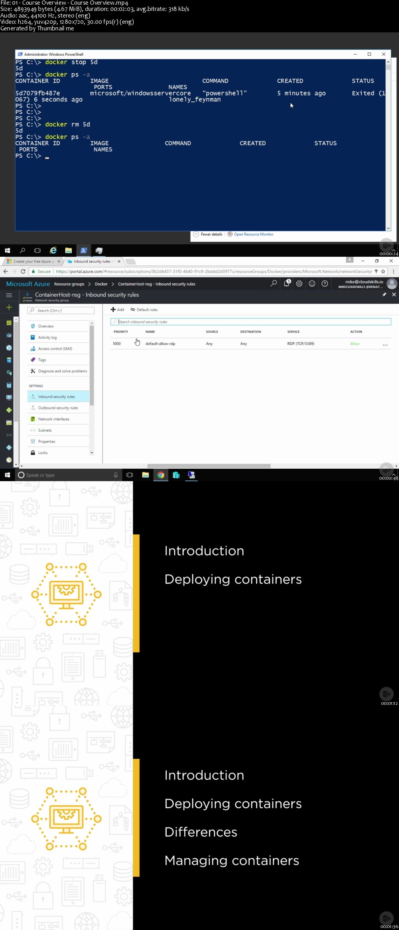Open Access control (IAM) item
Viewport: 399px width, 930px height.
pyautogui.click(x=58, y=349)
